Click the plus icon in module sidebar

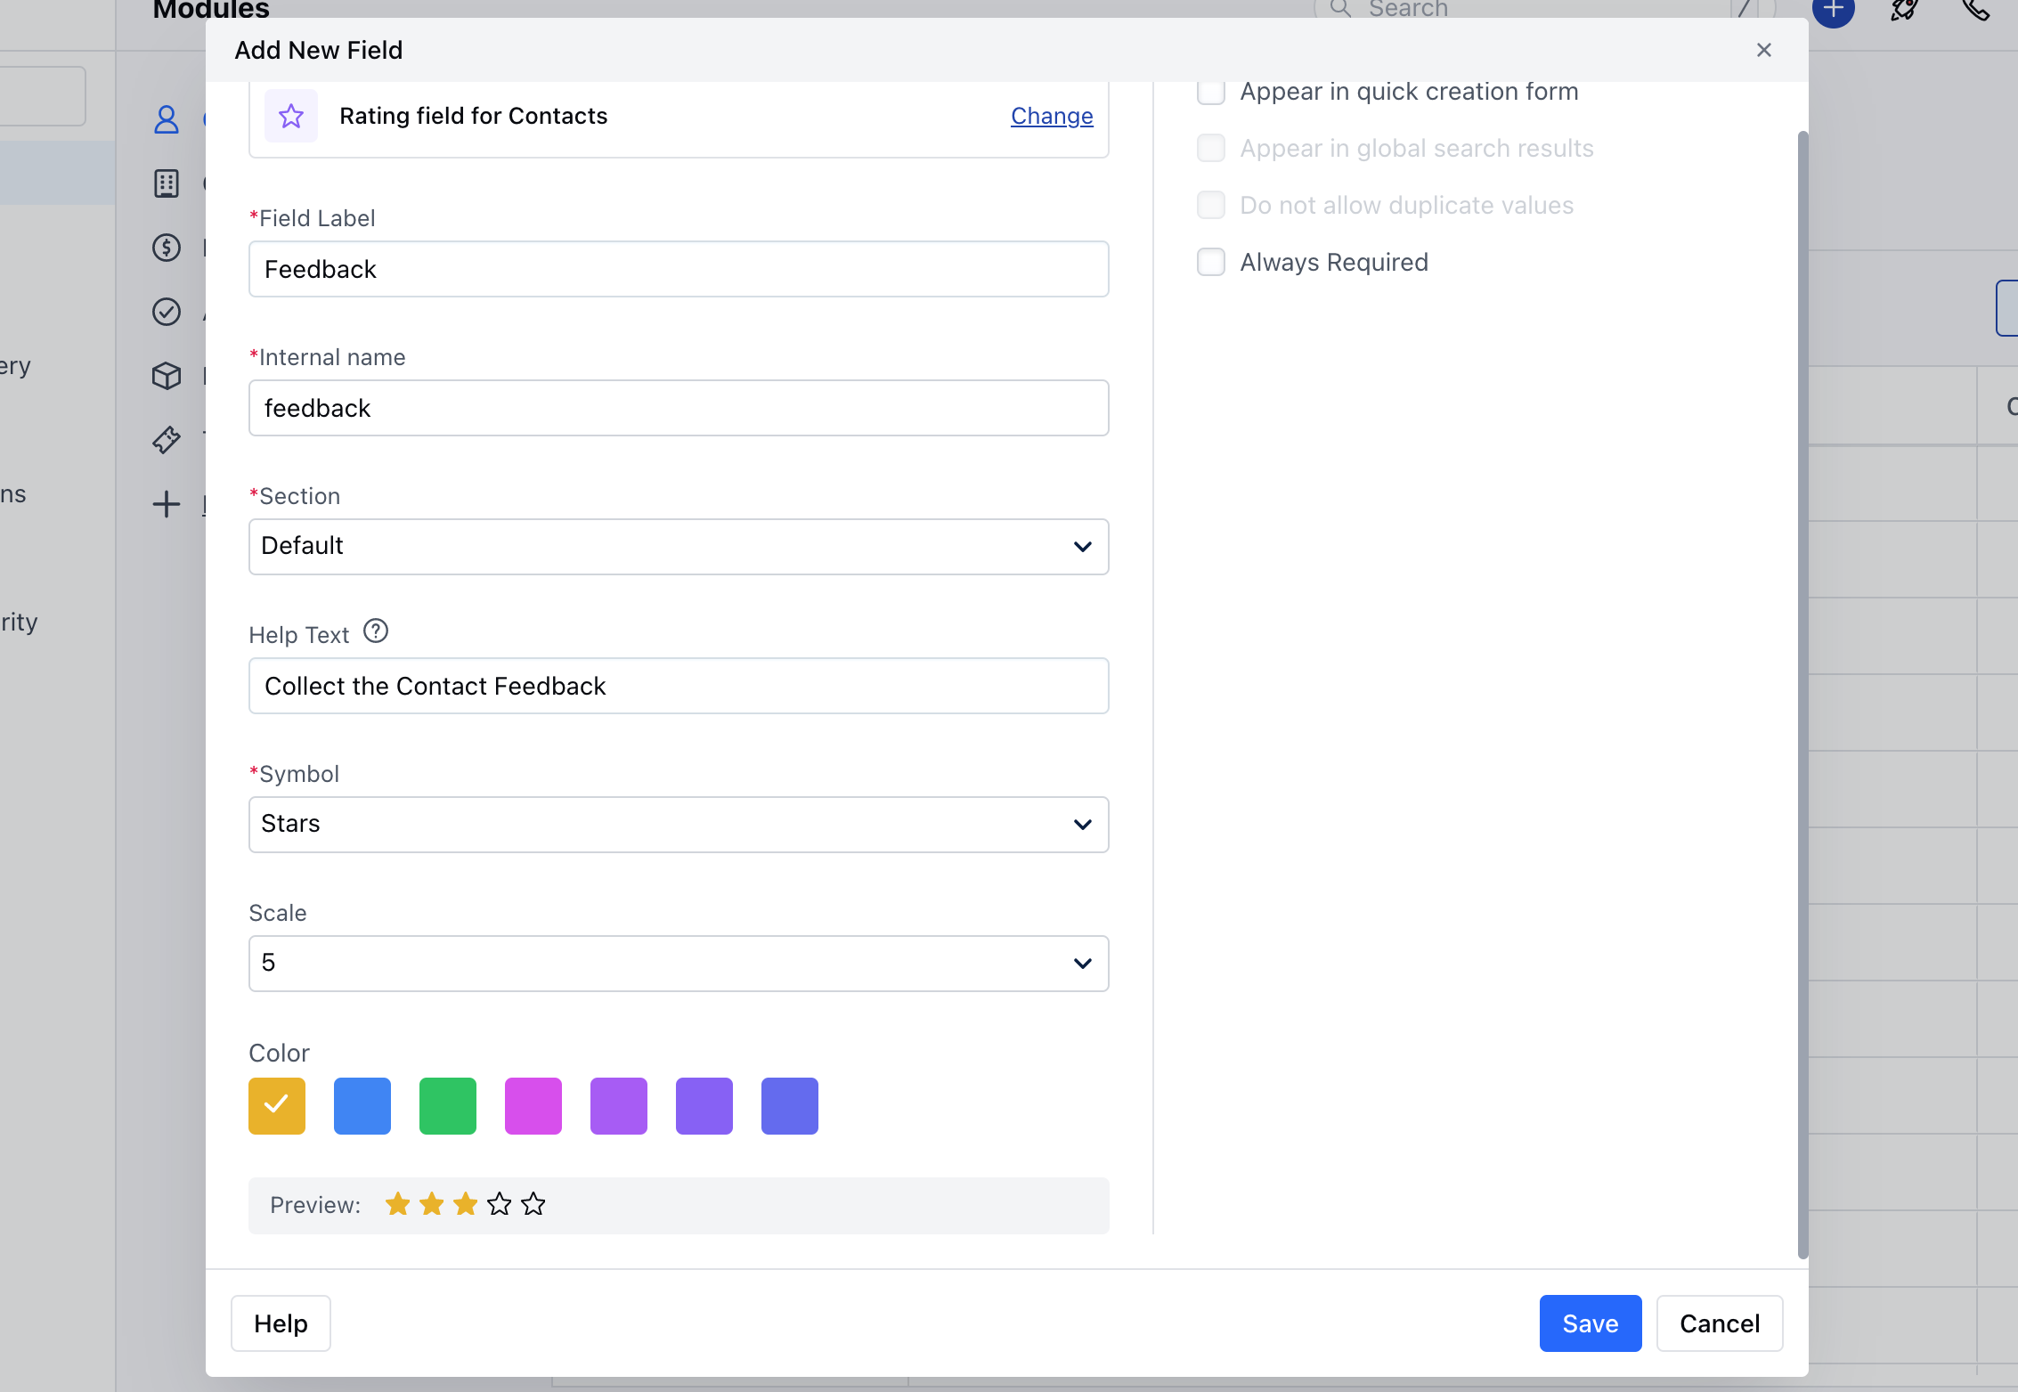tap(166, 504)
